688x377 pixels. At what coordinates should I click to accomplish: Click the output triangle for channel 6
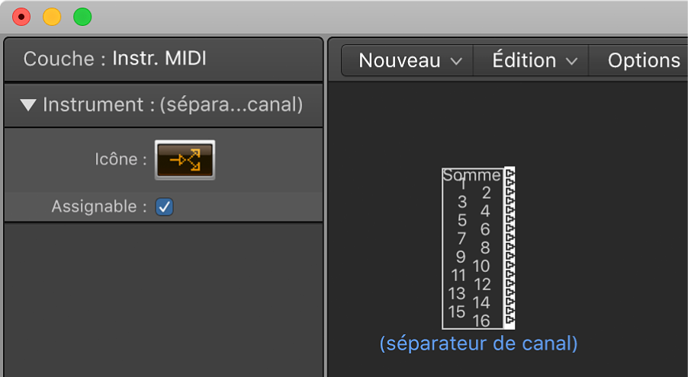[510, 228]
